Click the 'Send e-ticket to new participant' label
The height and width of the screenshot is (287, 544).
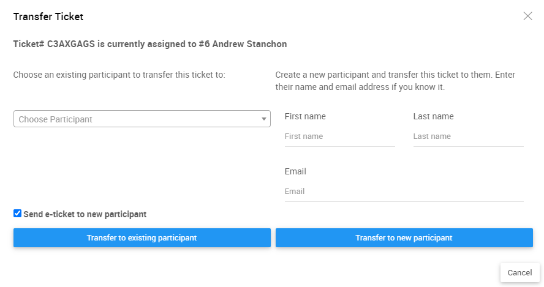coord(85,214)
